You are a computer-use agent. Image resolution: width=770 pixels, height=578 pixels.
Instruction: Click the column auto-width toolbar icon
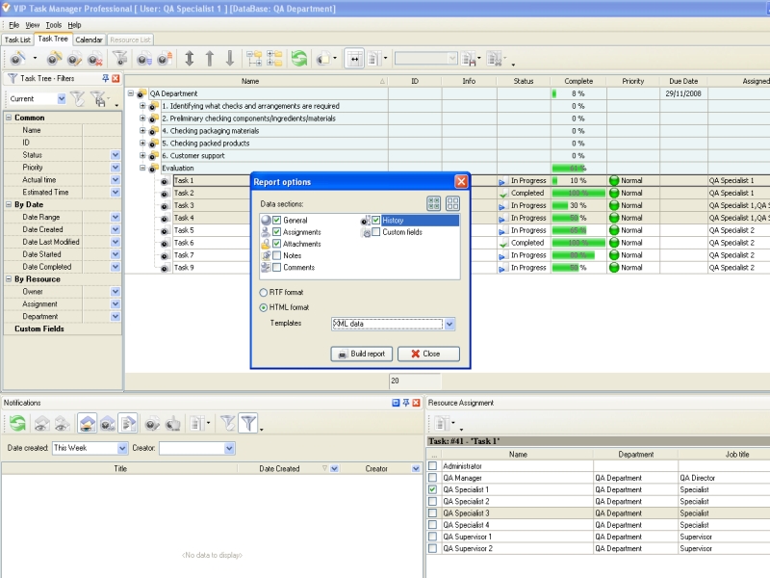(354, 59)
